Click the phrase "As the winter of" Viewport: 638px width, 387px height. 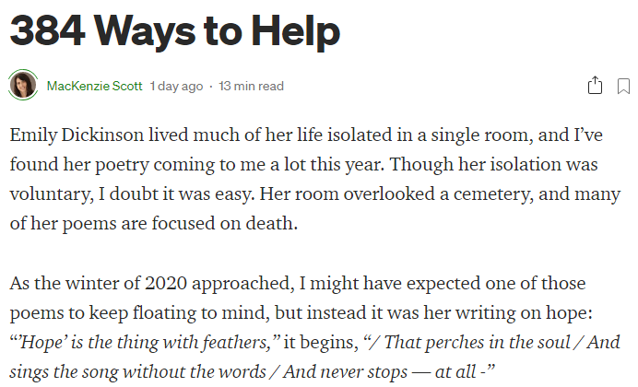[76, 284]
